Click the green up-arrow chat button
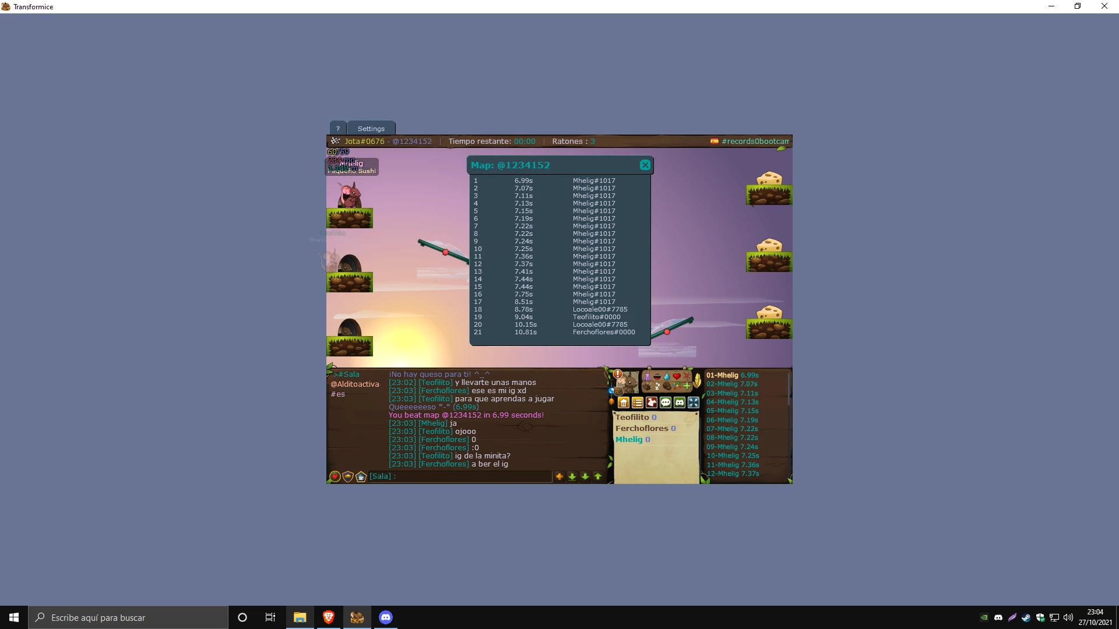 point(598,476)
